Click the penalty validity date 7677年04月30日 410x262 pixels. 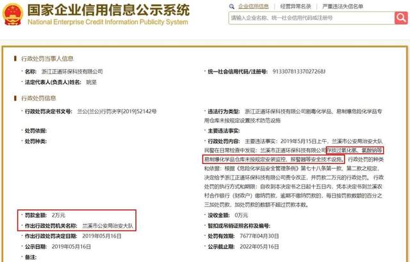(x=259, y=236)
